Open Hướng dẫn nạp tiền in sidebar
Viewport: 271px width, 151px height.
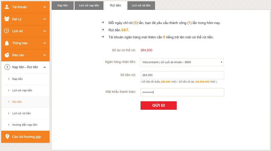point(24,125)
